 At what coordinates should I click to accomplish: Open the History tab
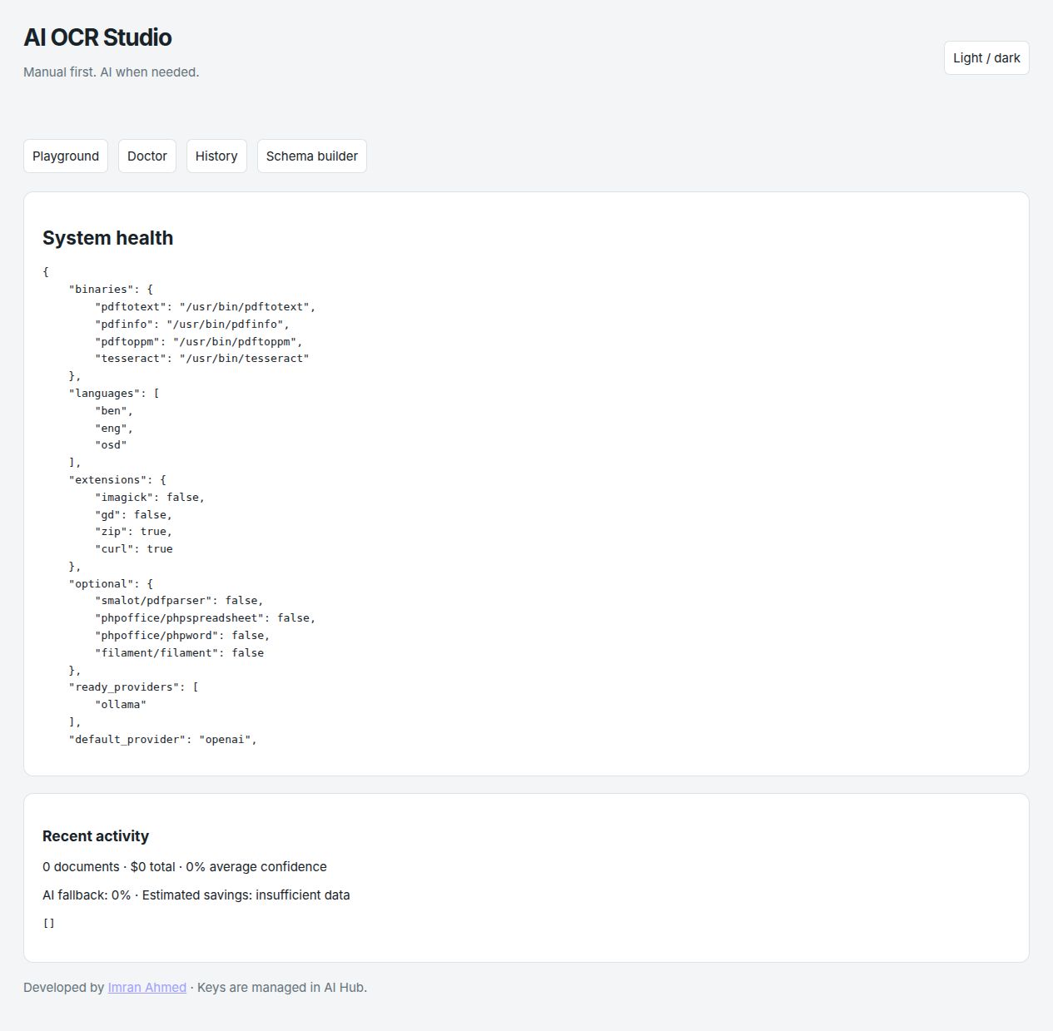[216, 156]
